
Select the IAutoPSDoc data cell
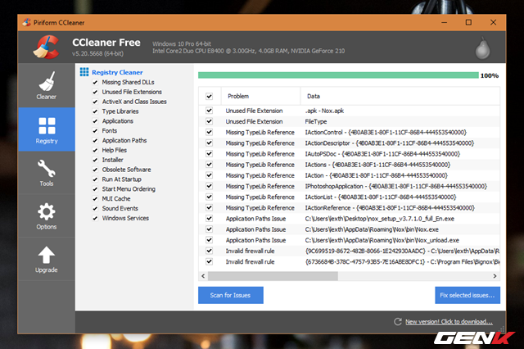(x=382, y=154)
